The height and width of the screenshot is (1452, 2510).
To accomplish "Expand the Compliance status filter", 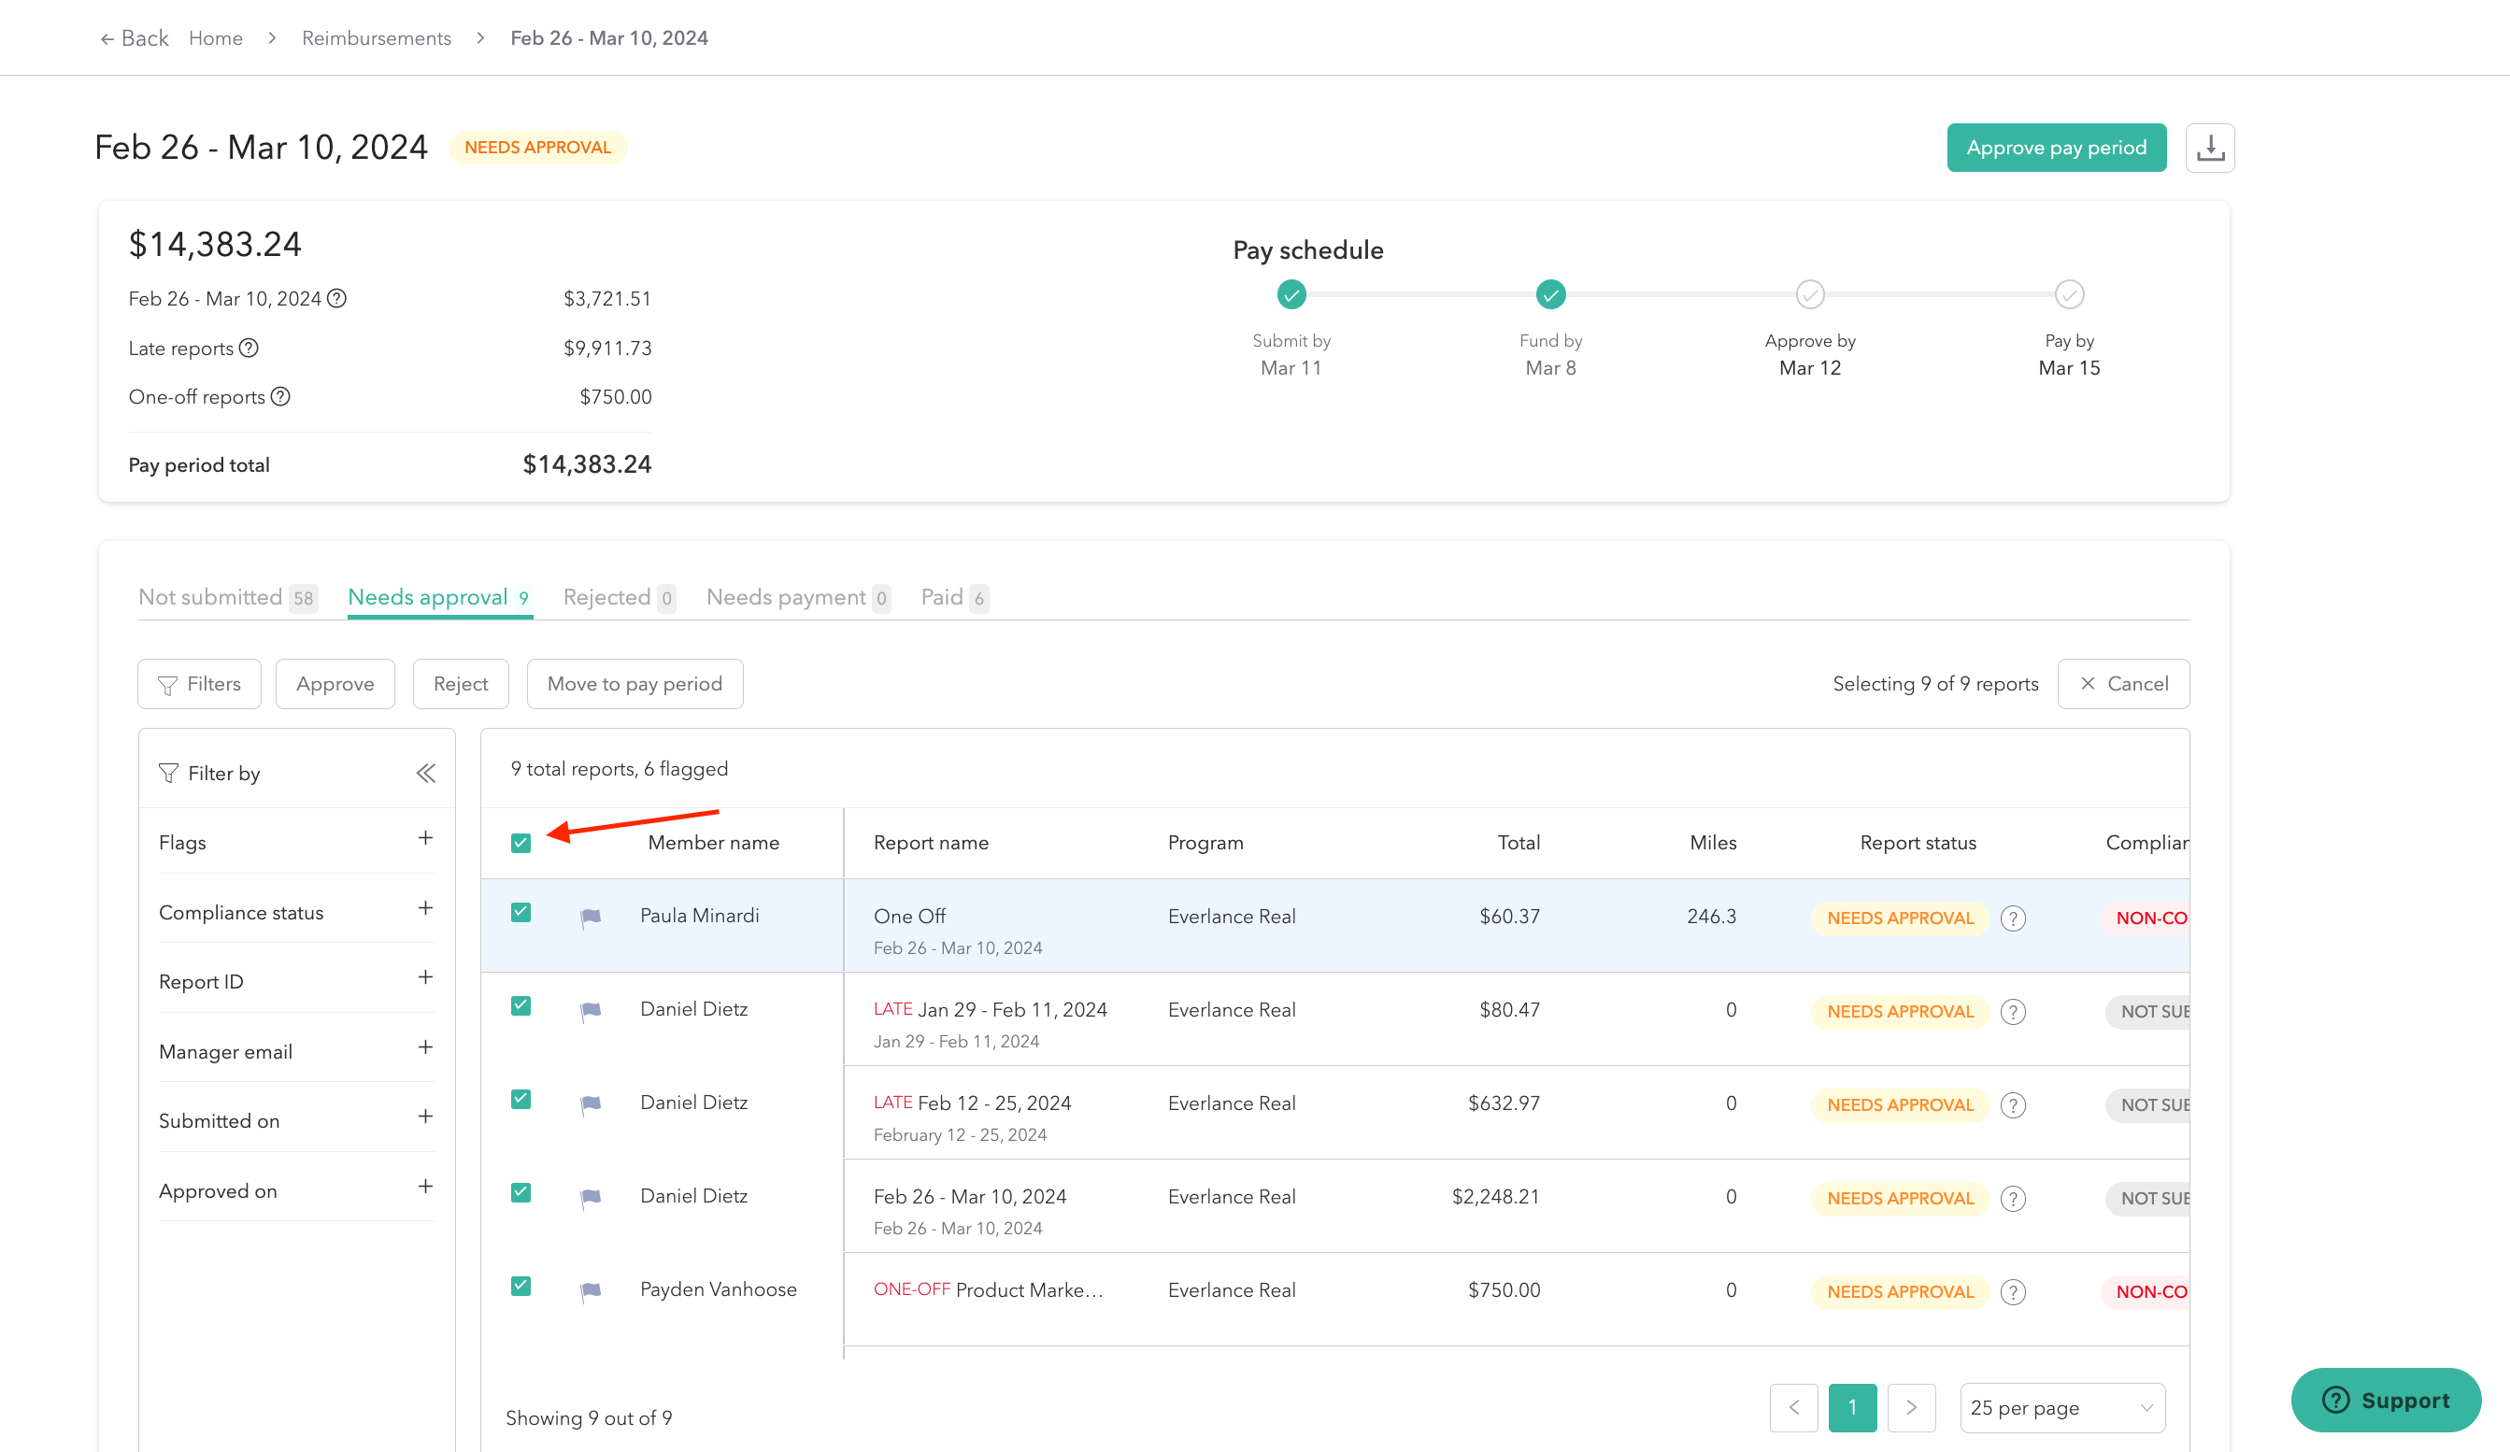I will pos(425,908).
